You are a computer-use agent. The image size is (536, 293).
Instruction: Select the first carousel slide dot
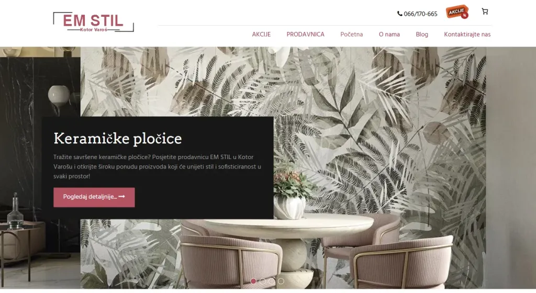[253, 281]
